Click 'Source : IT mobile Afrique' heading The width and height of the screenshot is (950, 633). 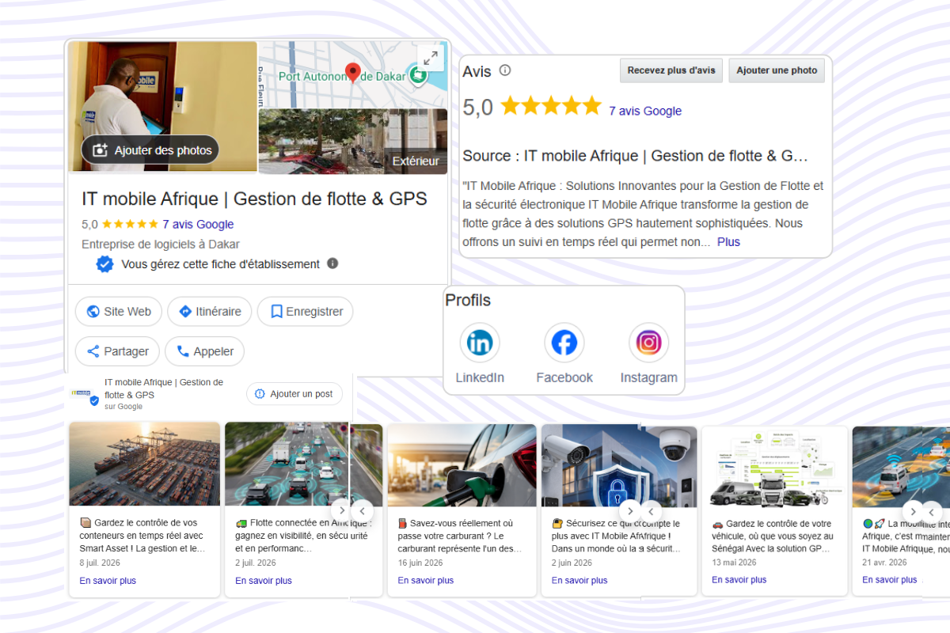coord(635,156)
